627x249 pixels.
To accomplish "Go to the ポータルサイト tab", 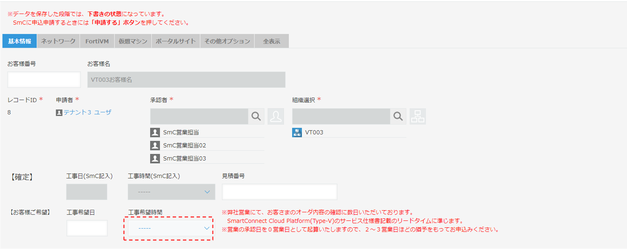I will pos(176,41).
